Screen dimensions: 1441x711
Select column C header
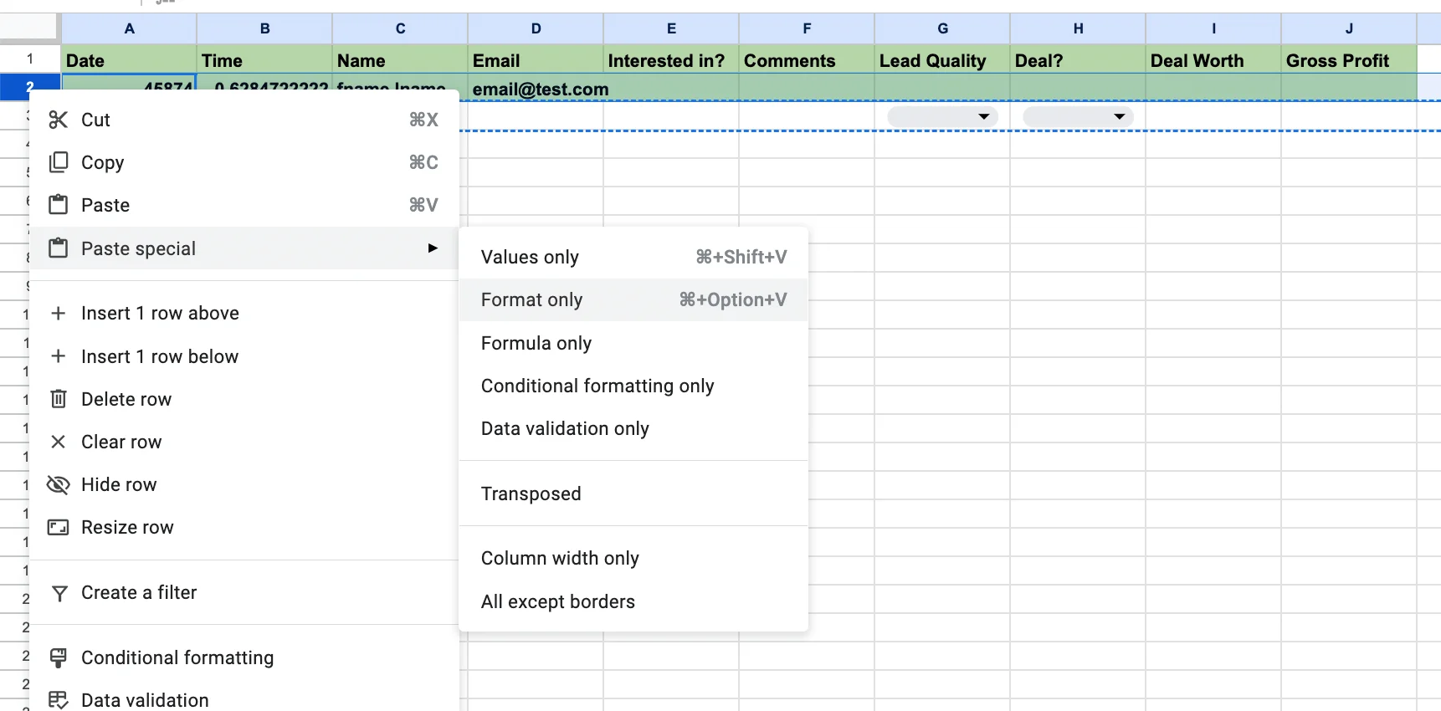pyautogui.click(x=400, y=28)
